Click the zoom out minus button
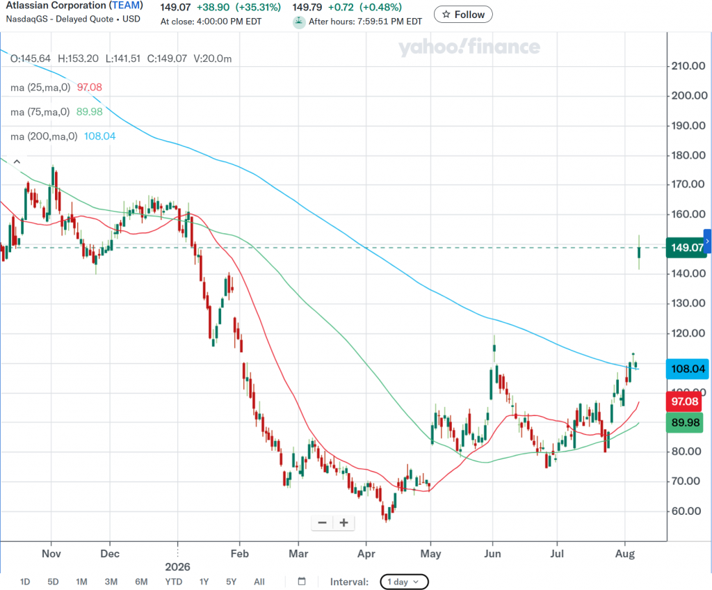Screen dimensions: 712x590 [x=323, y=523]
